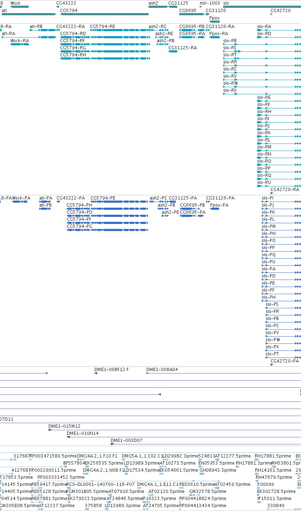Screen dimensions: 301x511
Task: Click transcript label CG5794-RH
Action: [x=73, y=55]
